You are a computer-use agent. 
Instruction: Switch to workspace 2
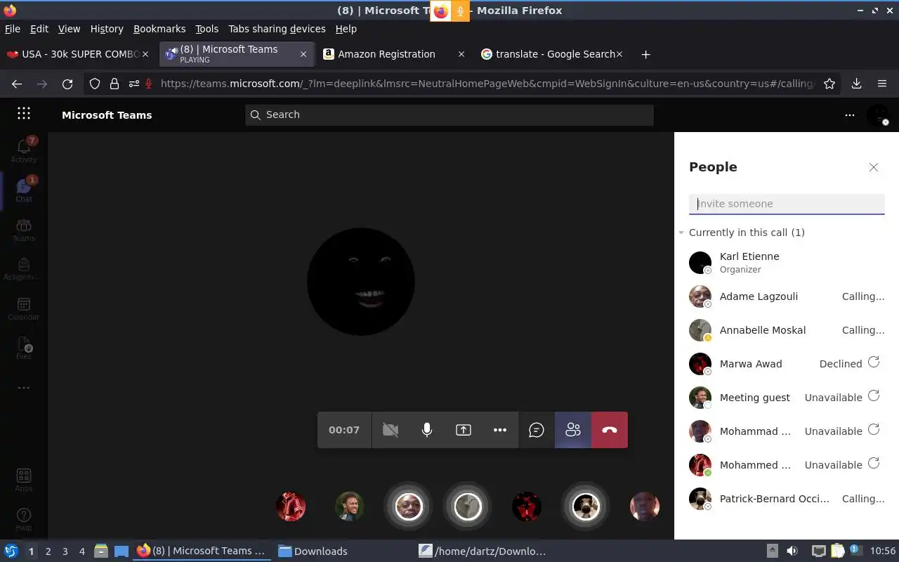[x=48, y=551]
